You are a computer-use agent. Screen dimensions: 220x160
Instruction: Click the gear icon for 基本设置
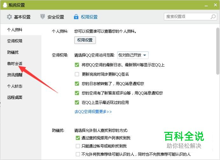(x=10, y=17)
